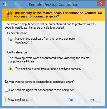
Task: Click the orange security shield warning icon
Action: click(8, 15)
